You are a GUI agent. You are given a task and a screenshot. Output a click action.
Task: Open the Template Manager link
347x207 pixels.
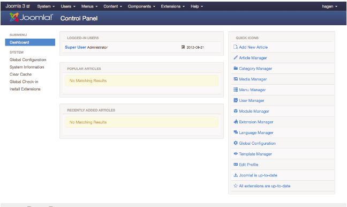[x=255, y=154]
